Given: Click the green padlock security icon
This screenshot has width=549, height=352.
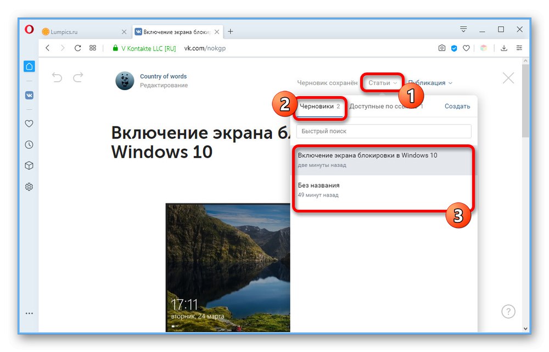Looking at the screenshot, I should (x=115, y=48).
